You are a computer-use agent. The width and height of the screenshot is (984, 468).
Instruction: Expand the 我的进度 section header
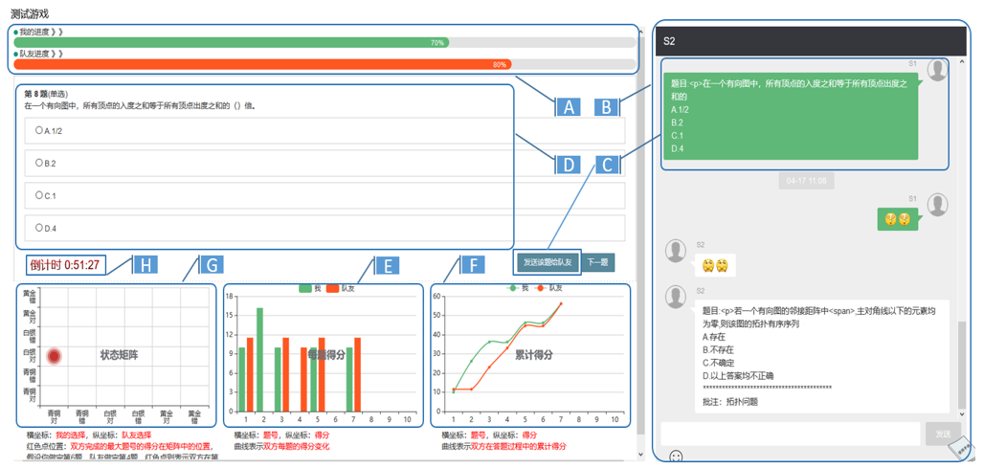(39, 32)
